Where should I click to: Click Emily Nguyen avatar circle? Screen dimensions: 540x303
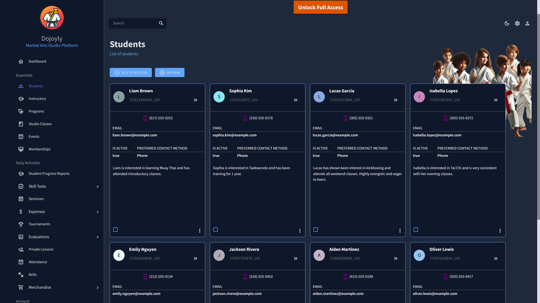119,255
